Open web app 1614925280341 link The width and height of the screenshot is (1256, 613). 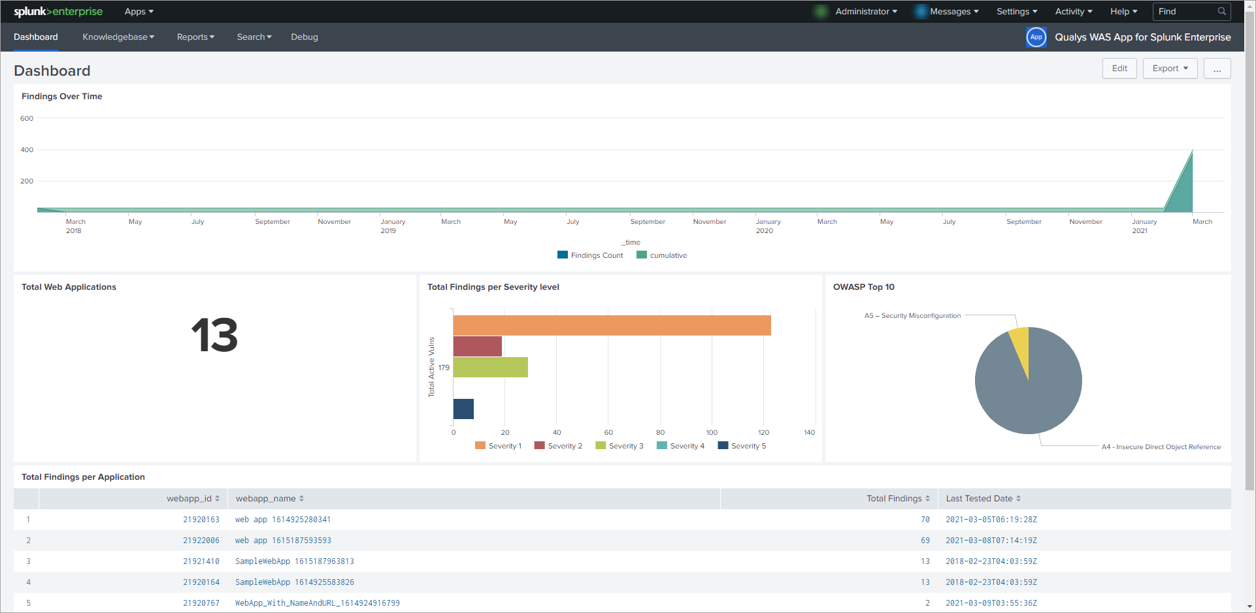click(283, 520)
